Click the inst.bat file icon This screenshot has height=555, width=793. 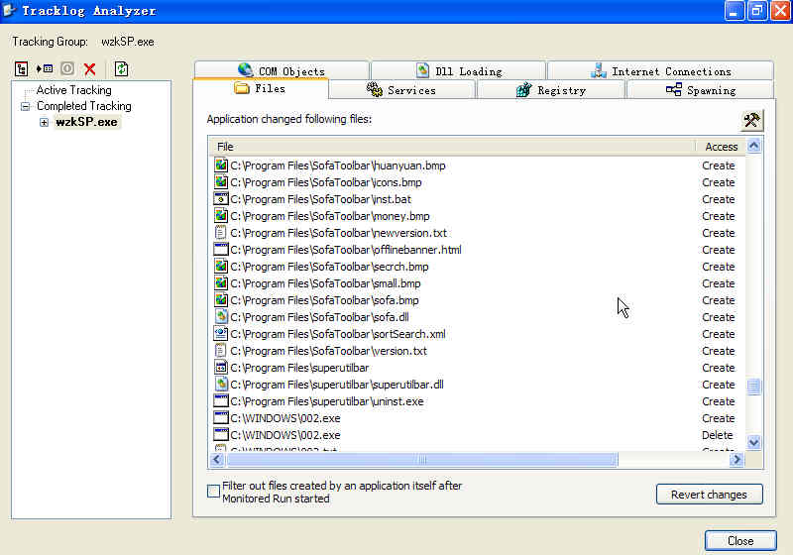(x=221, y=199)
